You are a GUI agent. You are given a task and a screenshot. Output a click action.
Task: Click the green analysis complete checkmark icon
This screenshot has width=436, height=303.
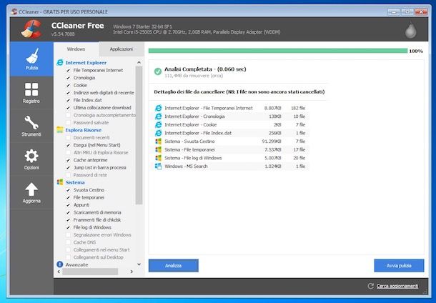point(158,71)
